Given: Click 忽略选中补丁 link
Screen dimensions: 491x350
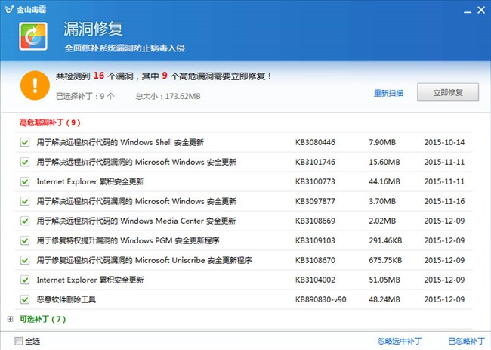Looking at the screenshot, I should pyautogui.click(x=398, y=341).
